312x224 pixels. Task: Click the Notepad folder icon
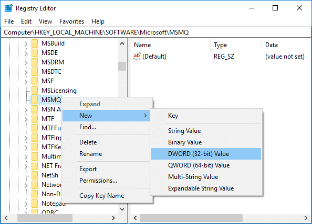[35, 204]
